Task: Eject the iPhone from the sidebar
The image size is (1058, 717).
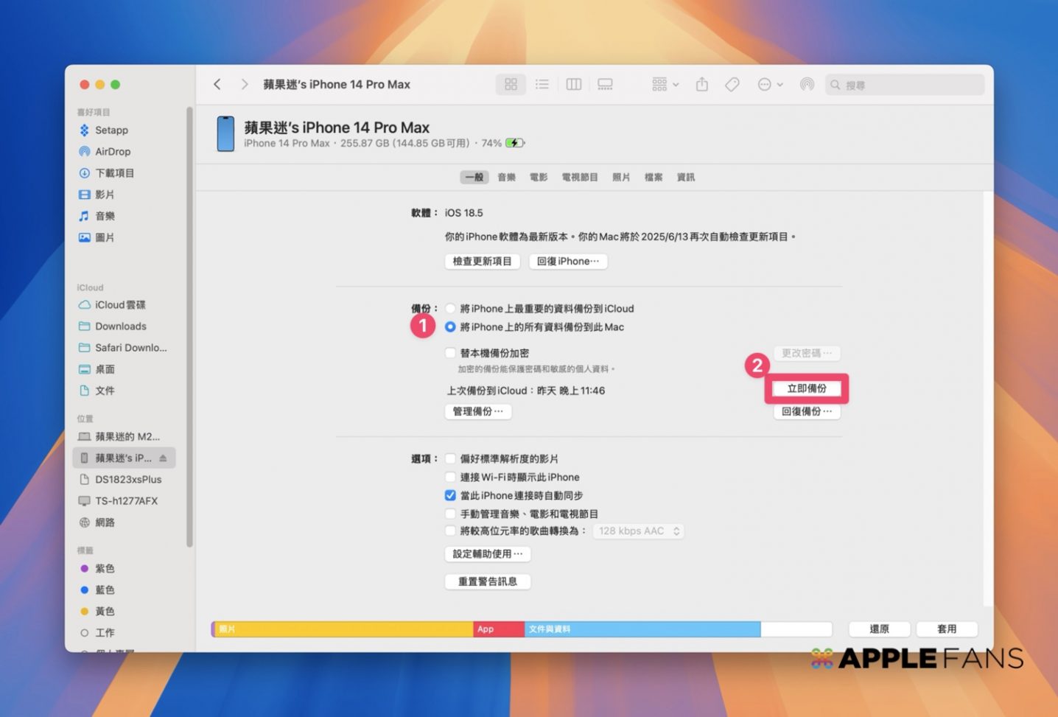Action: tap(163, 458)
